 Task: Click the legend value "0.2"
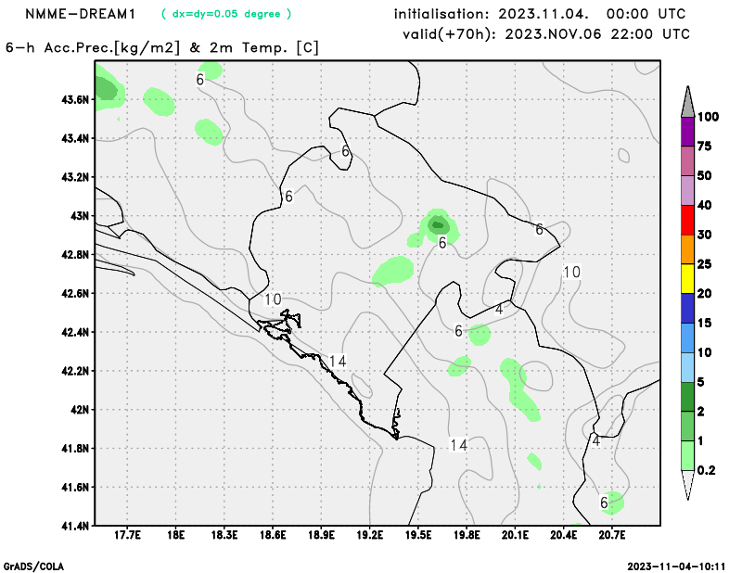[706, 470]
